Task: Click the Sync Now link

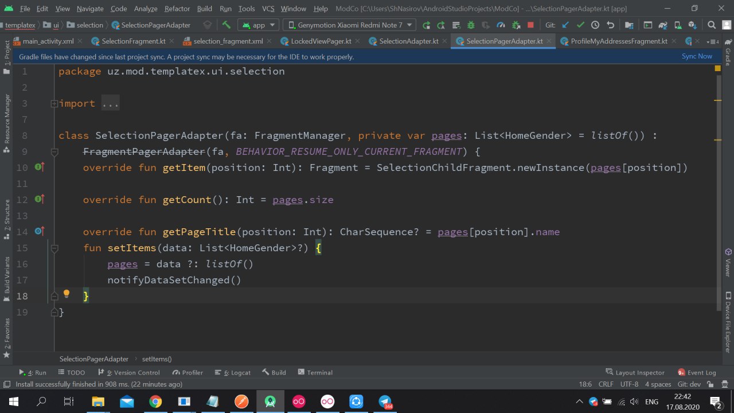Action: coord(697,56)
